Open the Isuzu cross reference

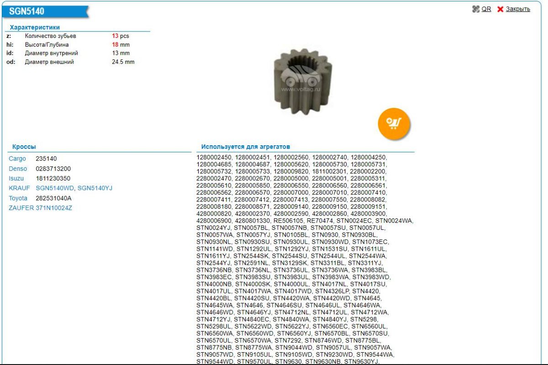(17, 179)
